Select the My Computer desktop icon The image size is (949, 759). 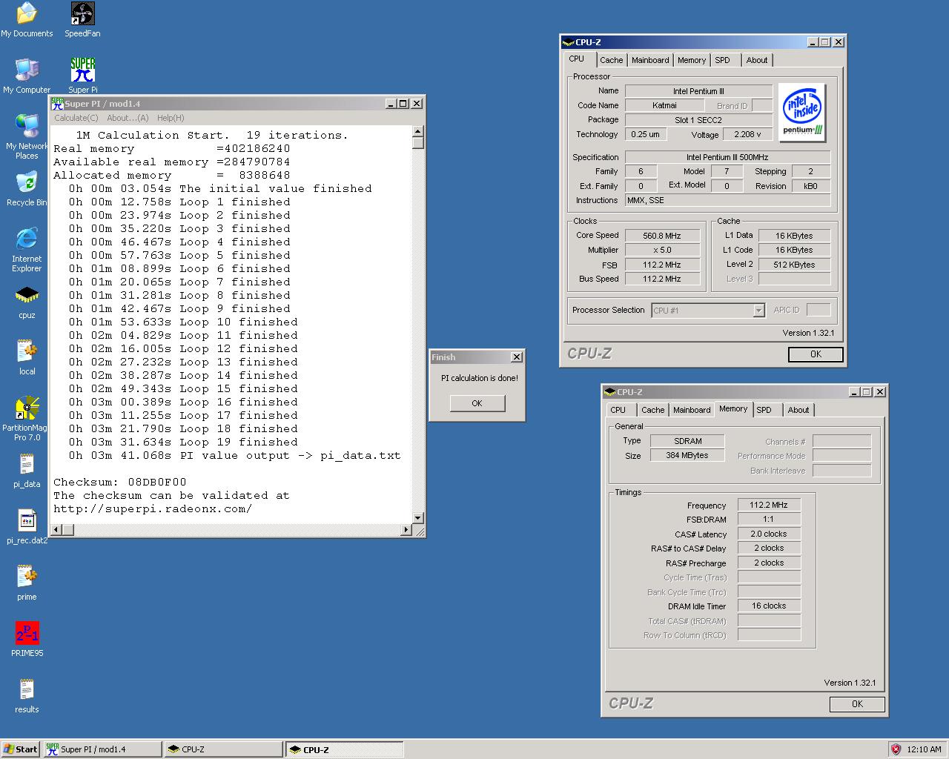tap(27, 76)
